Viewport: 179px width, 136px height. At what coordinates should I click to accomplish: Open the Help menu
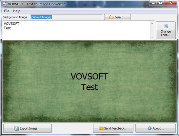[17, 11]
